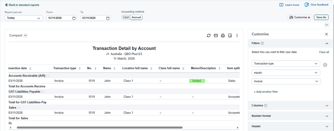Click the export report icon
This screenshot has width=334, height=131.
click(230, 36)
